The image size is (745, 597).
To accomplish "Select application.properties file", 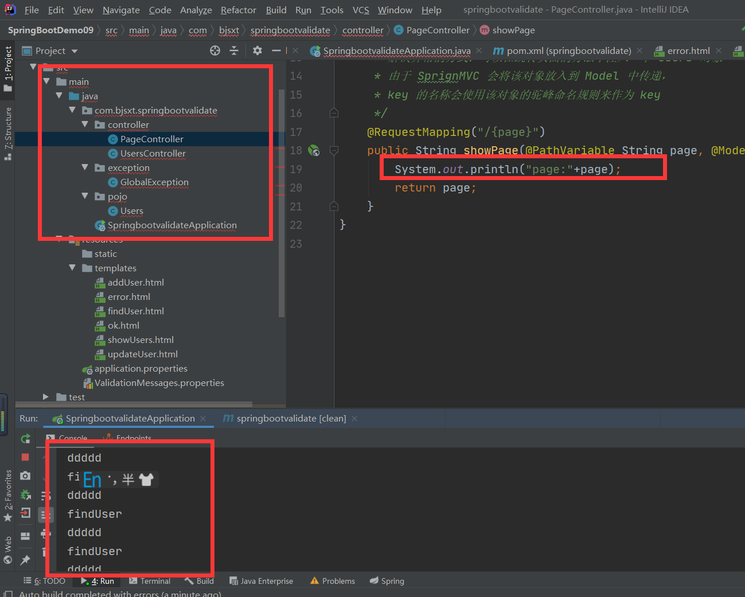I will [x=141, y=368].
